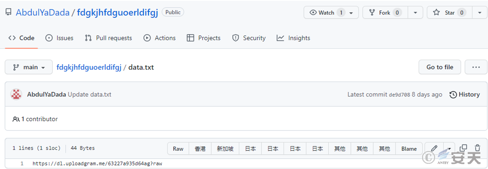This screenshot has height=169, width=488.
Task: Open the Insights tab
Action: (x=293, y=38)
